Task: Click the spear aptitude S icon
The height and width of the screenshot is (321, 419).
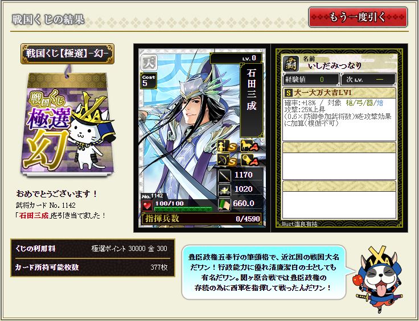Action: (x=226, y=146)
